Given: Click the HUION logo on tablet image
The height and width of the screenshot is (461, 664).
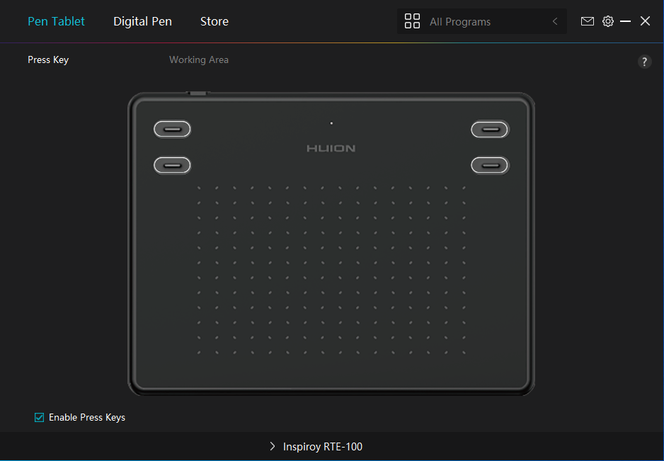Looking at the screenshot, I should [x=331, y=148].
